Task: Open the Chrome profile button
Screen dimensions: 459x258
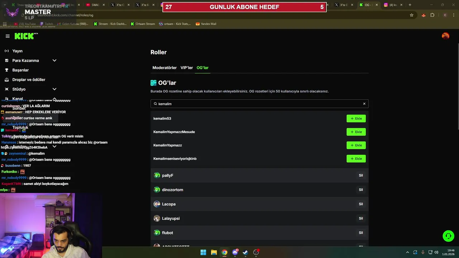Action: tap(445, 15)
